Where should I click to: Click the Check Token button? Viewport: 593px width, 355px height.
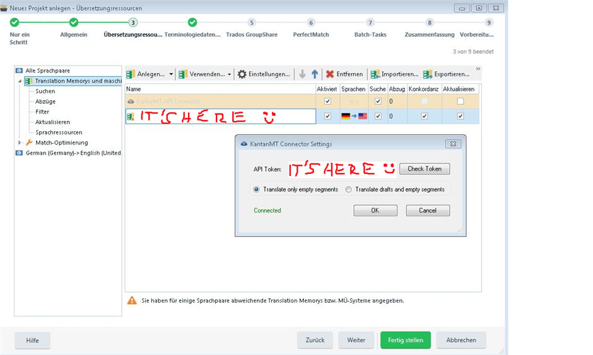[425, 168]
